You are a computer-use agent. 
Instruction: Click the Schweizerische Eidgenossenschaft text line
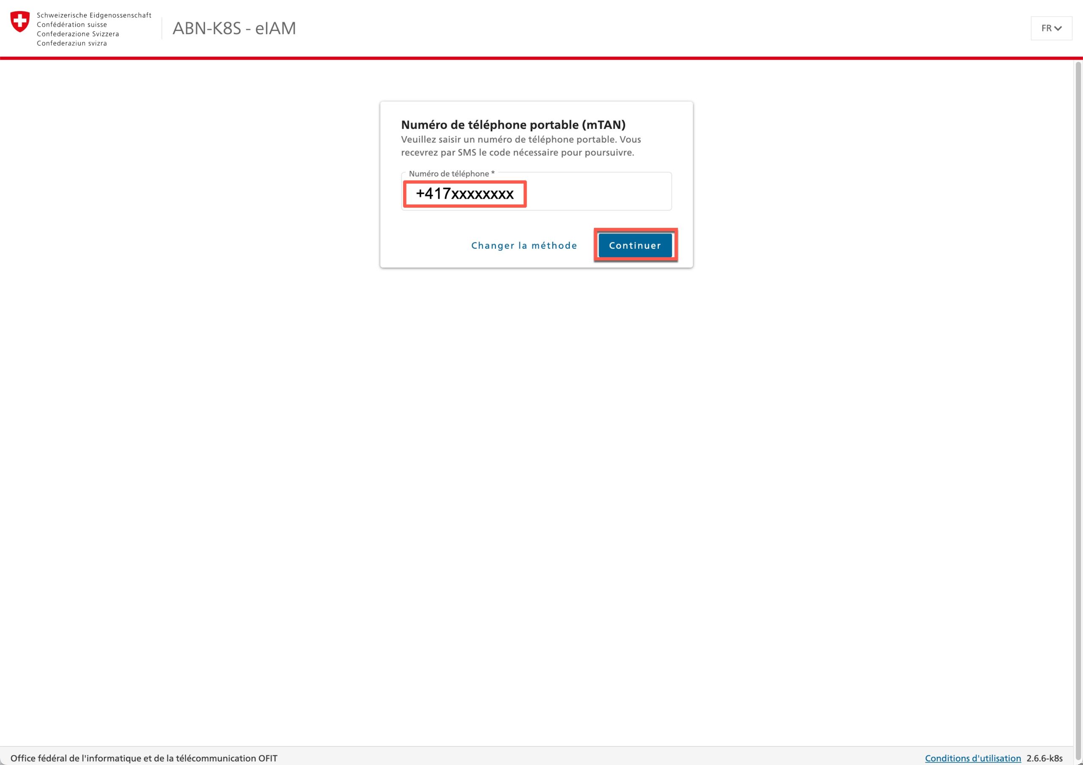tap(94, 15)
